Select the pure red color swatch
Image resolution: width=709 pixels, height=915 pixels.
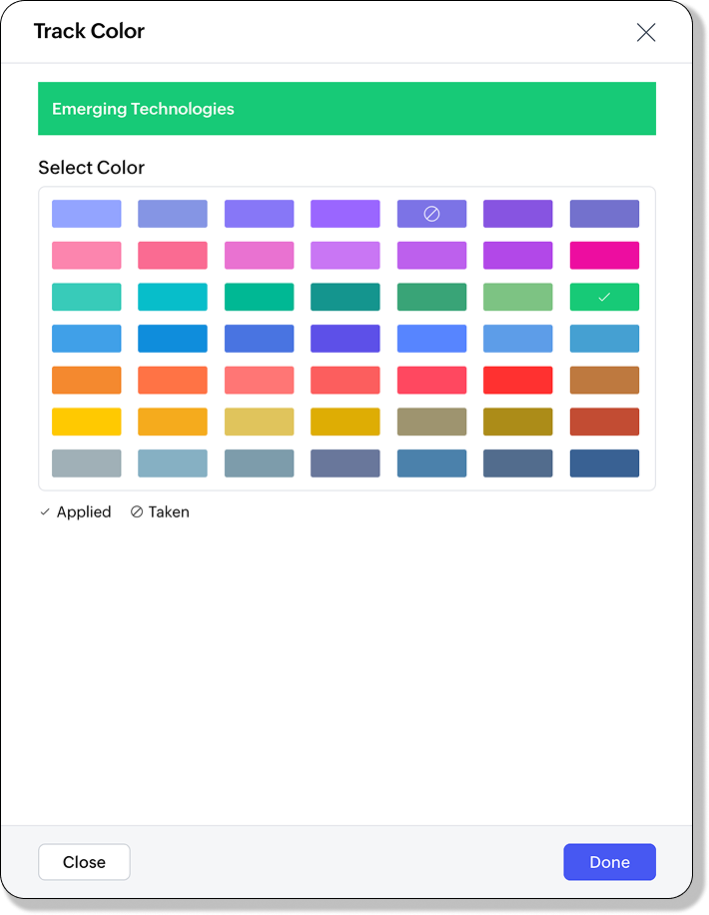coord(517,380)
